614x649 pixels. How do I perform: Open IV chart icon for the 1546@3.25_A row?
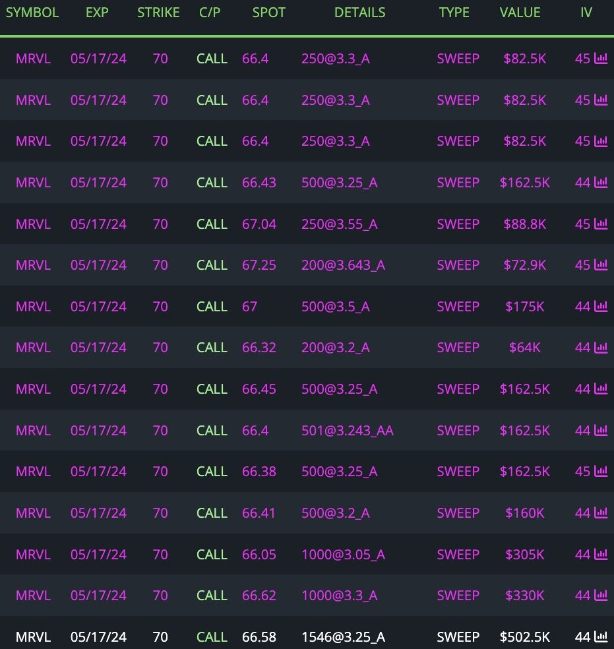tap(601, 636)
